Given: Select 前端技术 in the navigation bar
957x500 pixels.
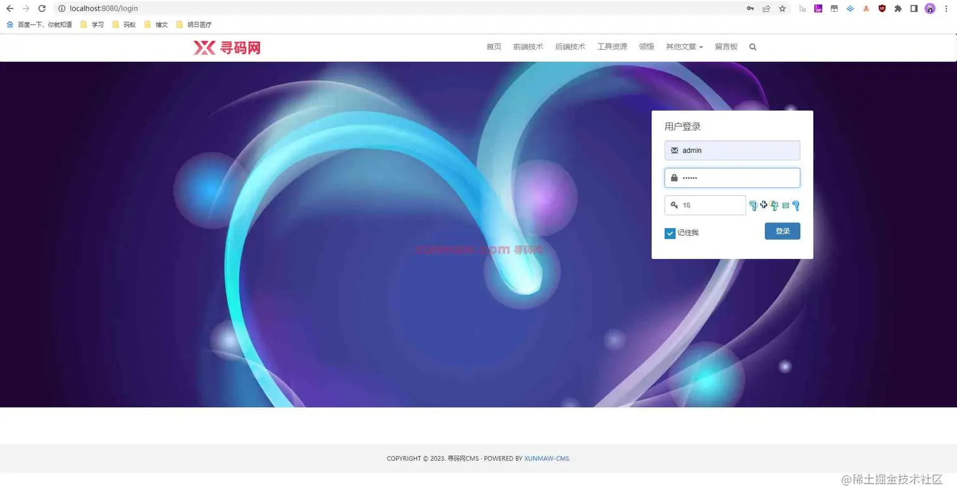Looking at the screenshot, I should 528,47.
